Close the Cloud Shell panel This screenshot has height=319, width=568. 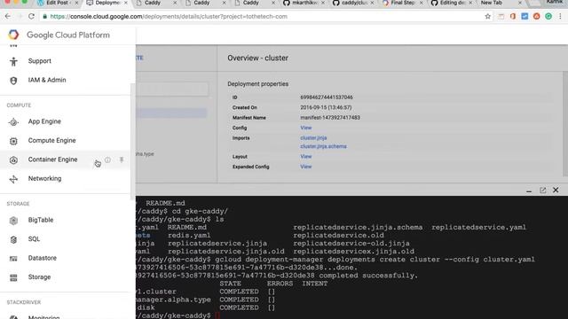[x=556, y=190]
